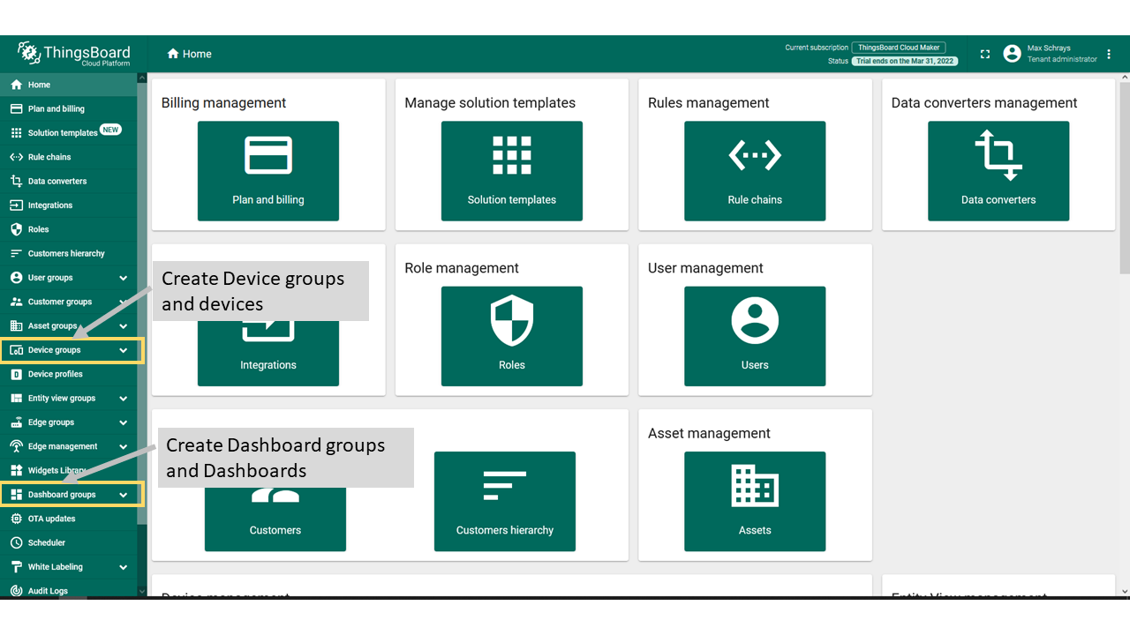Expand the White Labeling chevron
This screenshot has height=635, width=1130.
tap(124, 567)
